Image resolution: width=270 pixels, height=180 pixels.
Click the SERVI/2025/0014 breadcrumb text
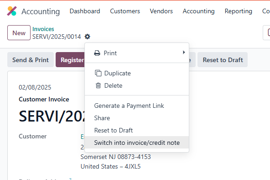(x=57, y=37)
